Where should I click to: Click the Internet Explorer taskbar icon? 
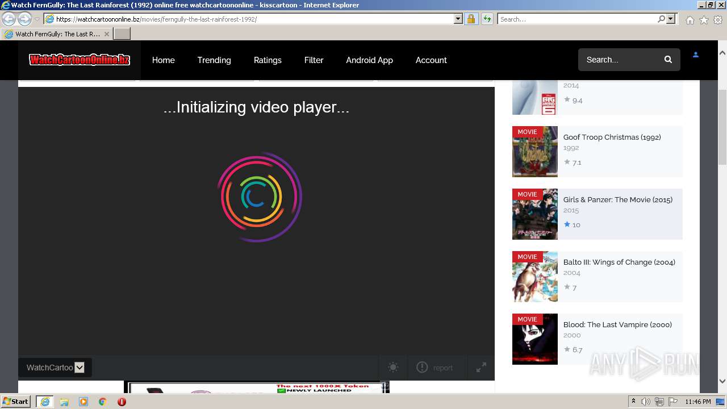(44, 402)
